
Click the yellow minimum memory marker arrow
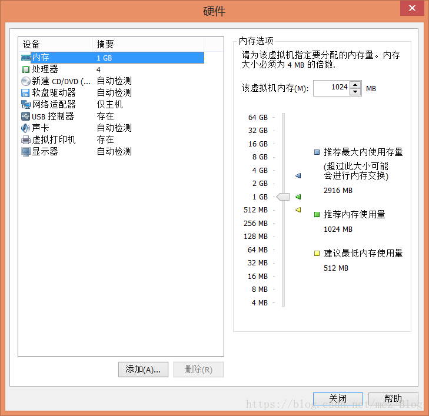(298, 210)
